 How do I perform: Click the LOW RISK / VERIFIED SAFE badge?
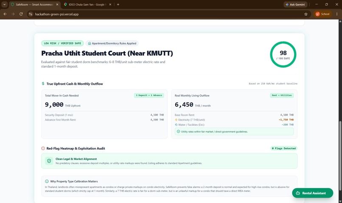tap(62, 43)
